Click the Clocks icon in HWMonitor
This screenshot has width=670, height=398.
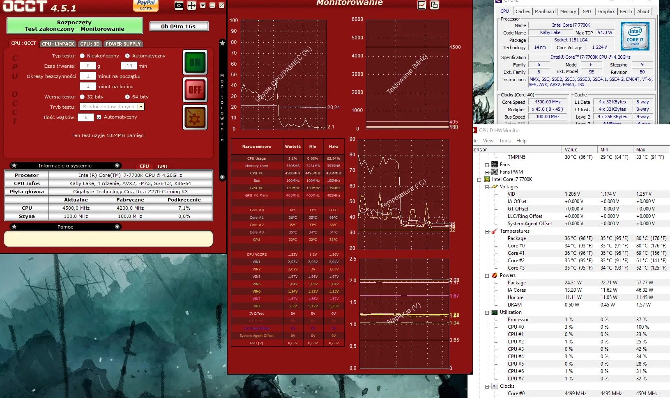coord(495,386)
